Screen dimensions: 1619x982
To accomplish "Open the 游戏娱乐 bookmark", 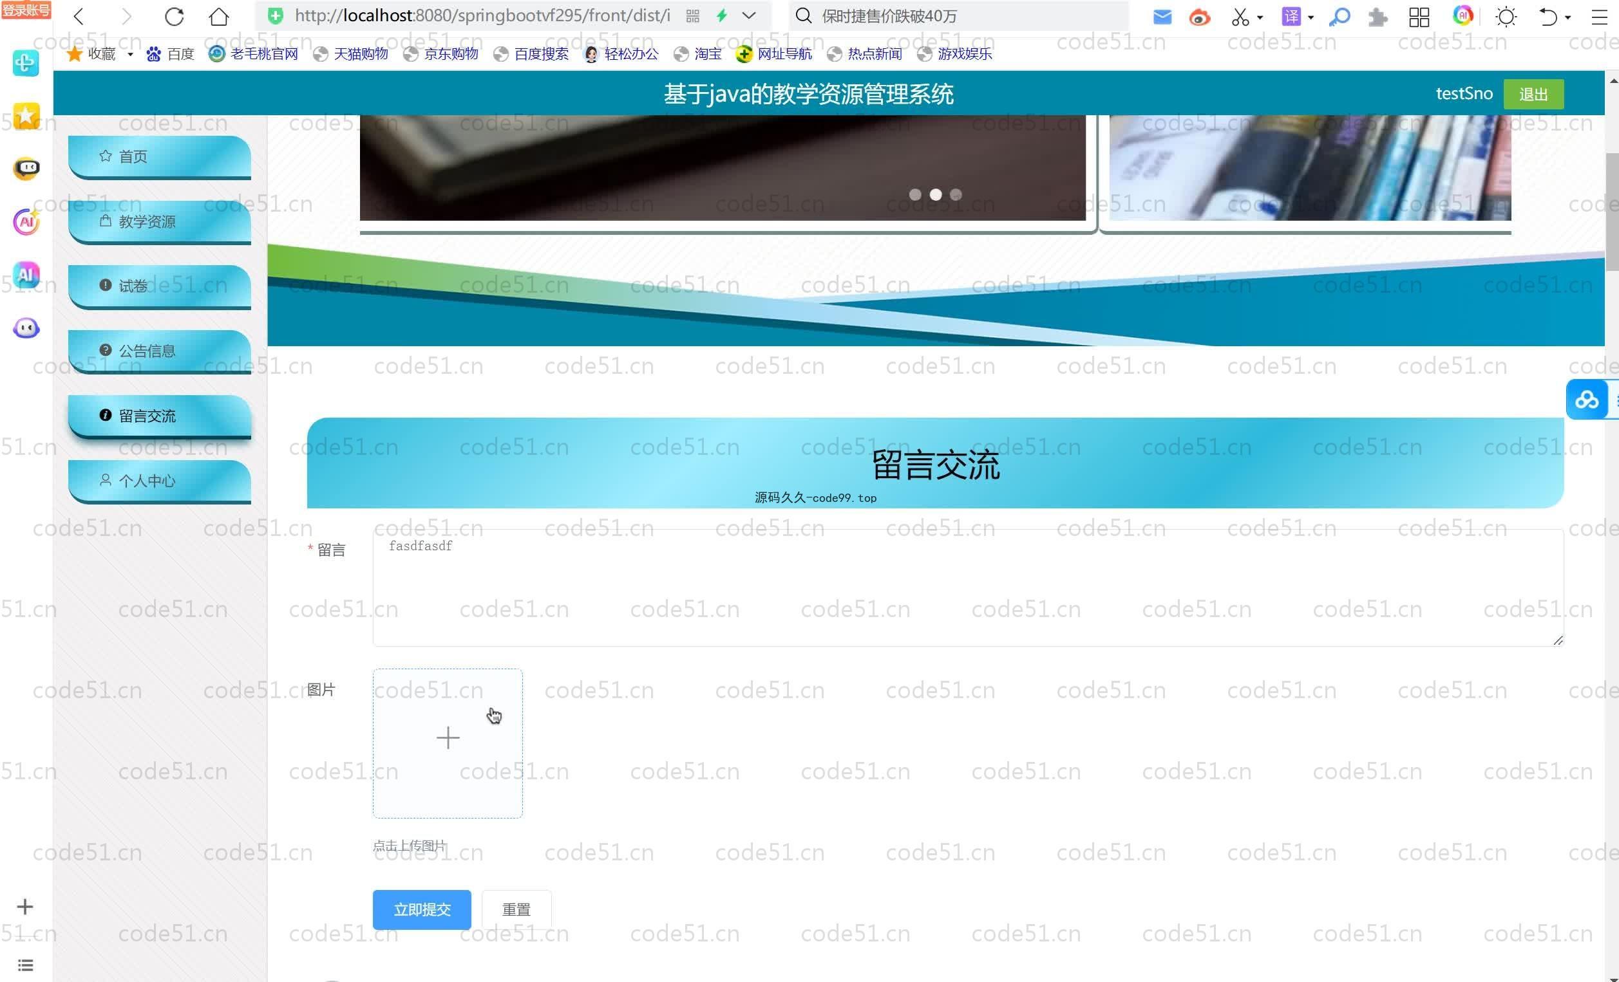I will coord(954,54).
